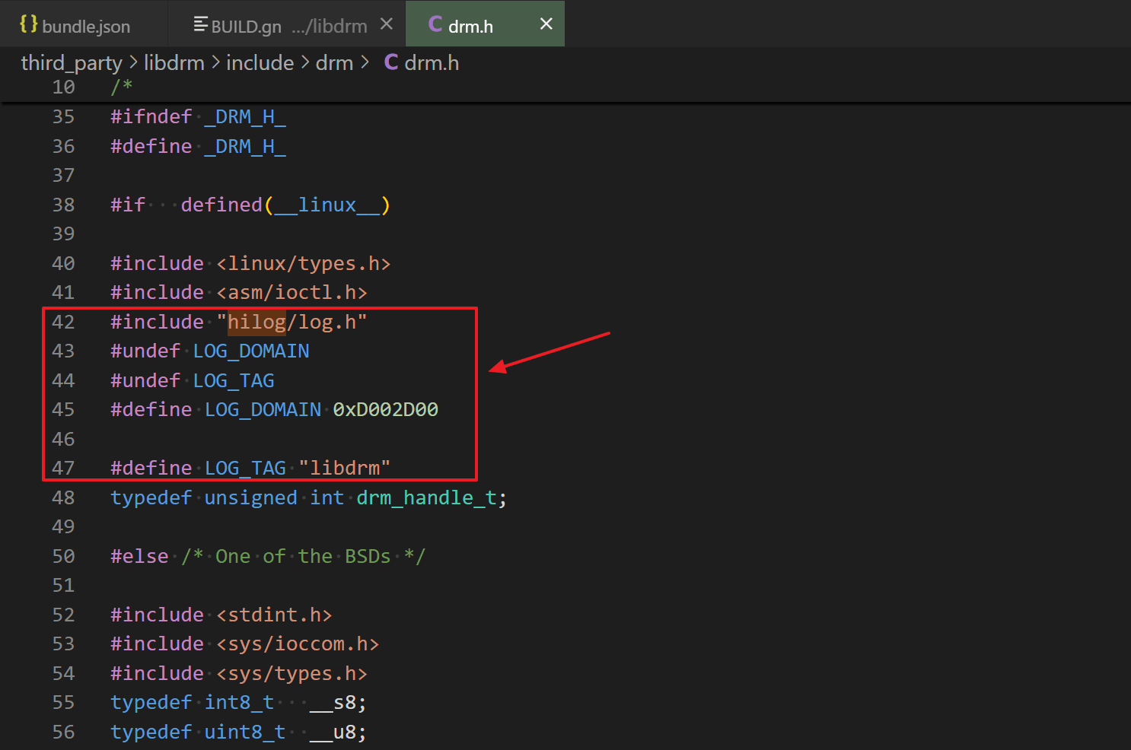Click _DRM_H_ on the #define line 36
The image size is (1131, 750).
pyautogui.click(x=245, y=147)
